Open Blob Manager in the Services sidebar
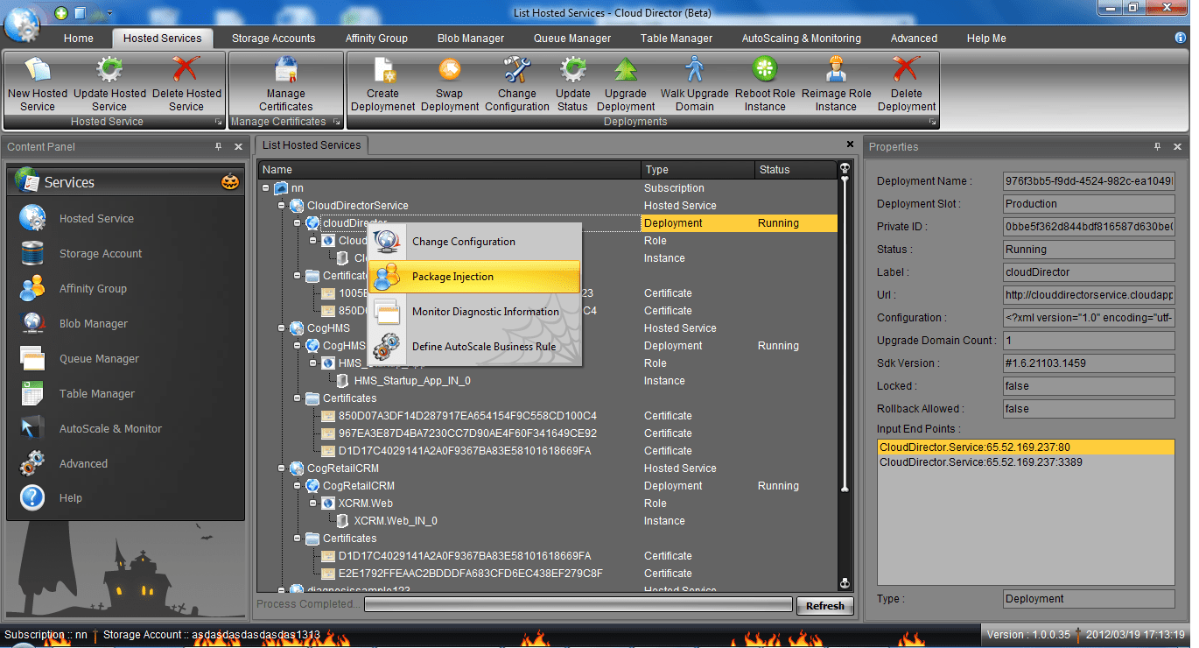The image size is (1199, 648). point(93,324)
